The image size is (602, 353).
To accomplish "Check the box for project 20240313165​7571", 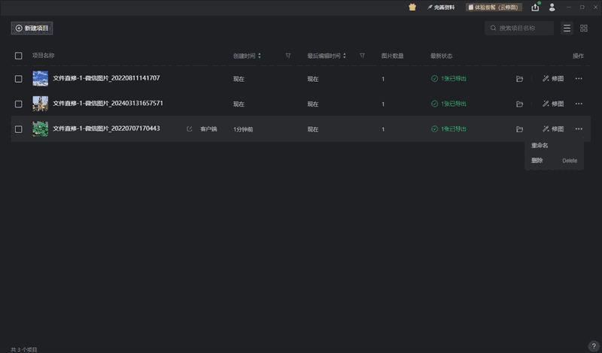I will 19,104.
